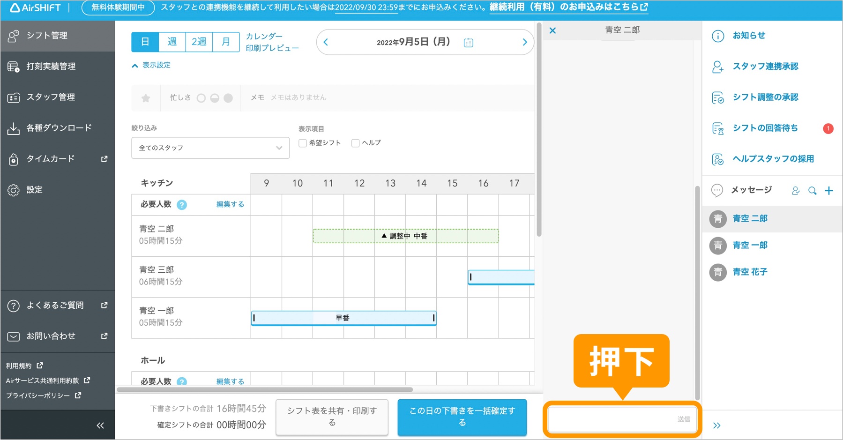
Task: Toggle the star favorite for this day
Action: [x=145, y=98]
